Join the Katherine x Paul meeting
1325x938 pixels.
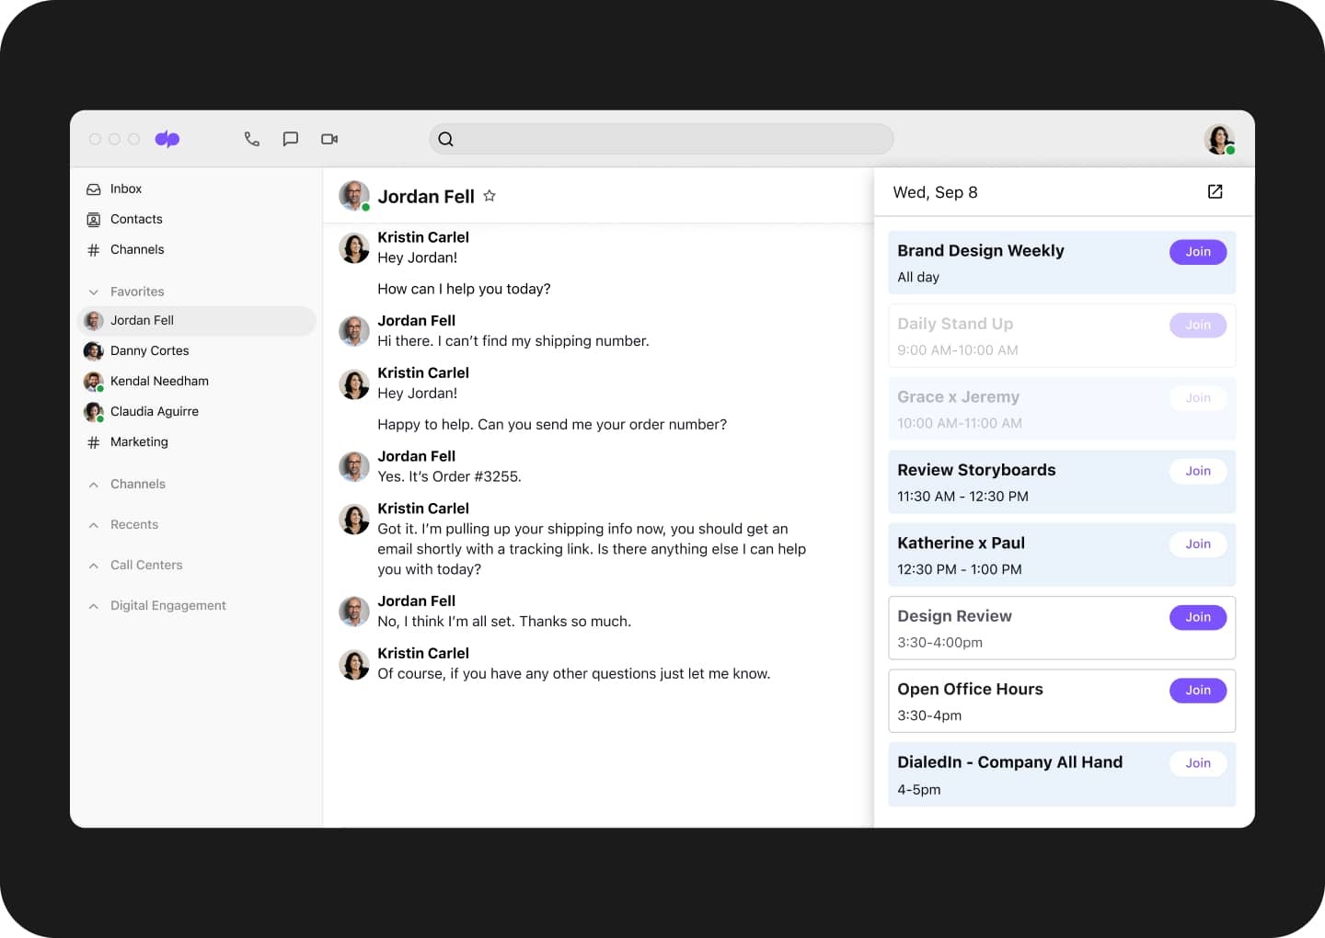1198,544
